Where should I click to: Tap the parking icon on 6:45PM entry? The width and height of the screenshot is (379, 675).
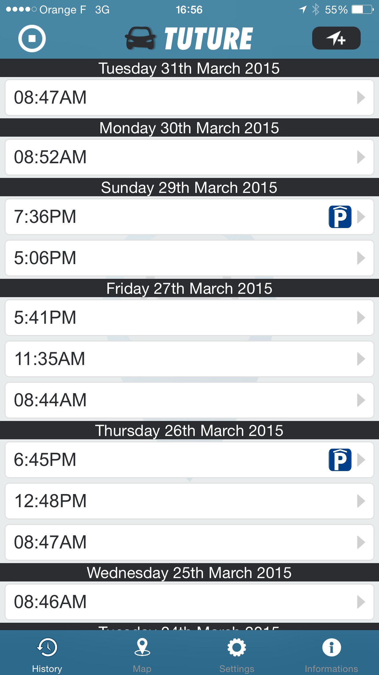tap(340, 460)
